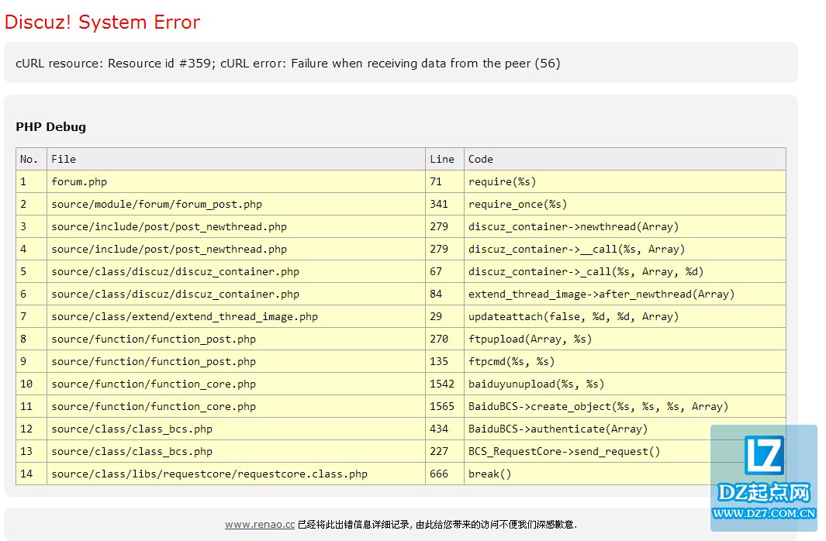Click the forum_post.php file path
The width and height of the screenshot is (826, 541).
[157, 204]
